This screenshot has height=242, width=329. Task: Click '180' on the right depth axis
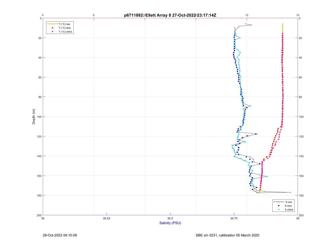(302, 196)
